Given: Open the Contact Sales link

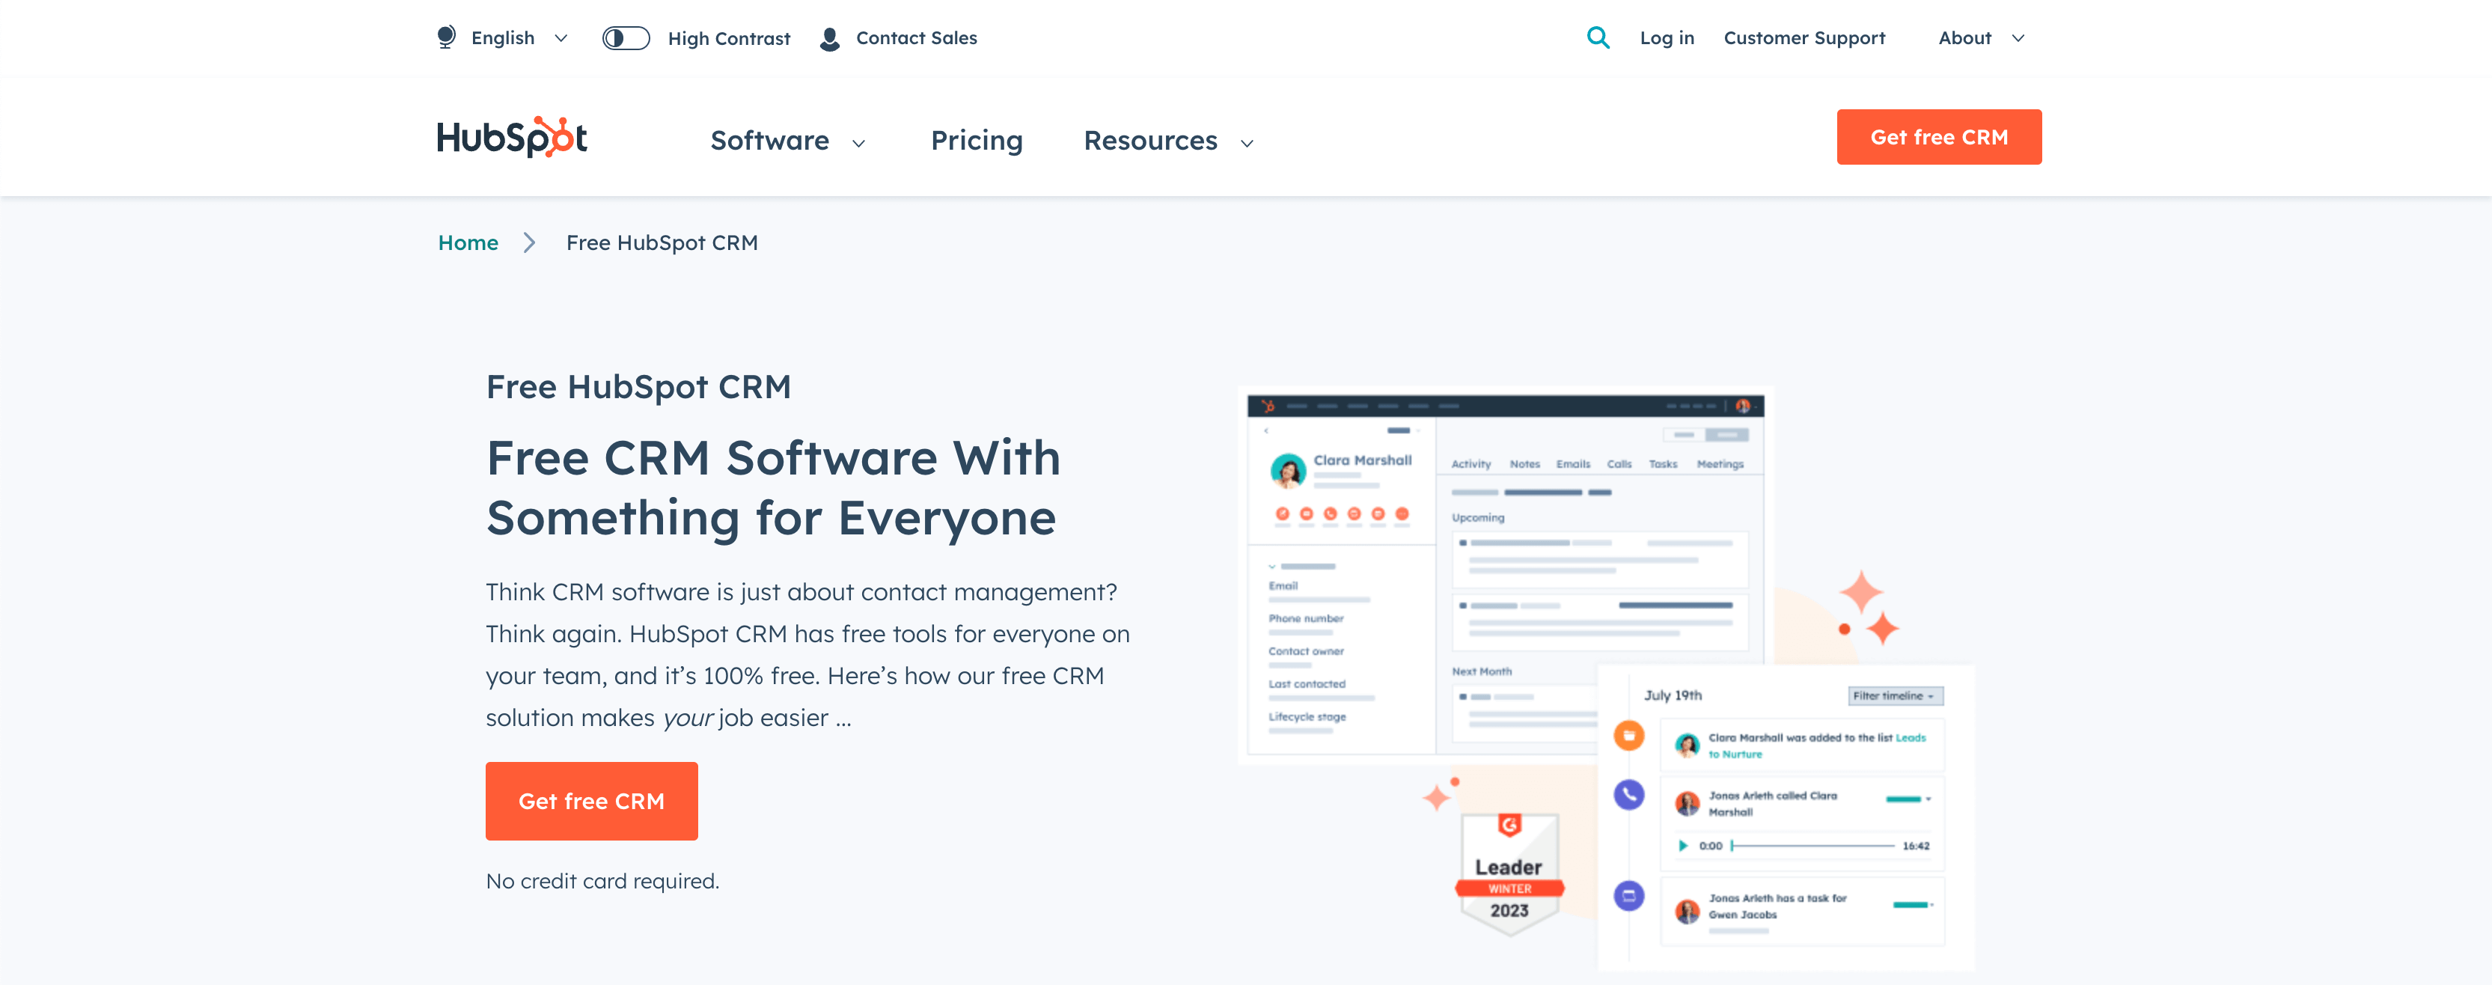Looking at the screenshot, I should (x=916, y=37).
